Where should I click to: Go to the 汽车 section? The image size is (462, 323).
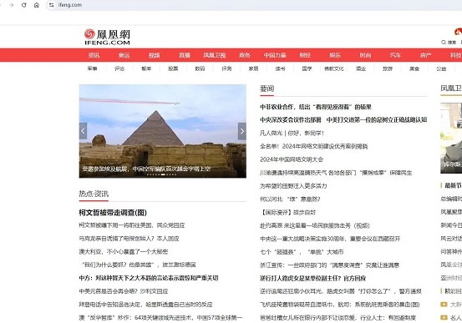[395, 55]
